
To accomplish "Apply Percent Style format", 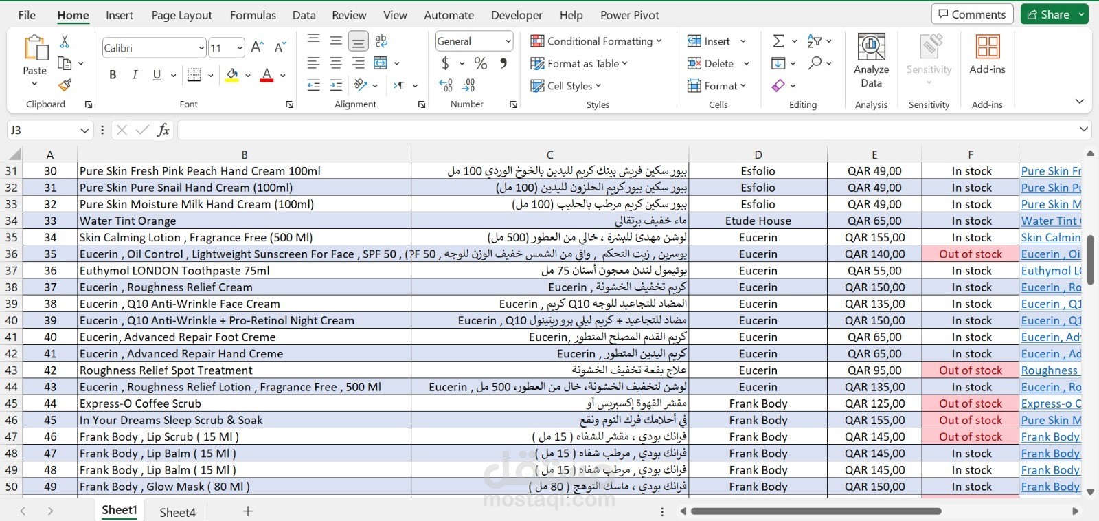I will [481, 63].
